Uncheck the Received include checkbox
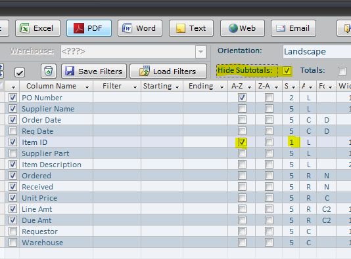 coord(12,187)
